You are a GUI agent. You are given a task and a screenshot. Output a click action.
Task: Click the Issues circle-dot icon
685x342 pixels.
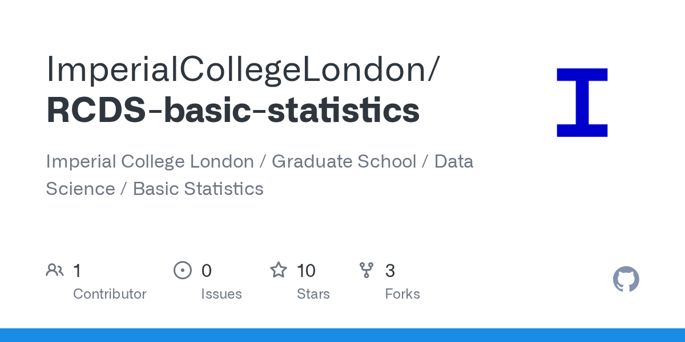tap(182, 270)
